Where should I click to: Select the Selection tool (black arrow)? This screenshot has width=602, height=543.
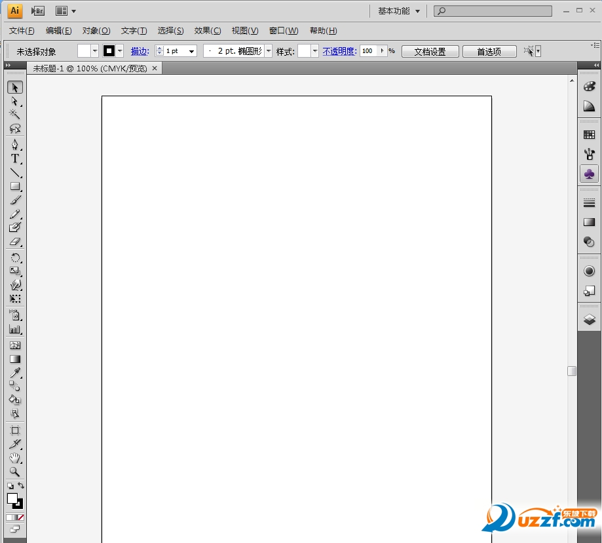[15, 88]
